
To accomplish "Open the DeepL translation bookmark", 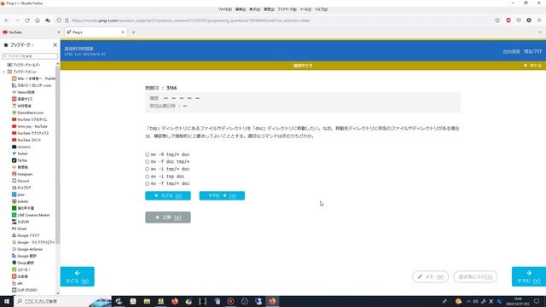I will click(x=23, y=263).
